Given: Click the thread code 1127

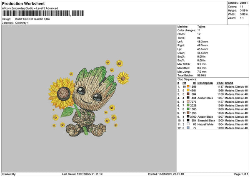Looking at the screenshot, I should point(220,101).
